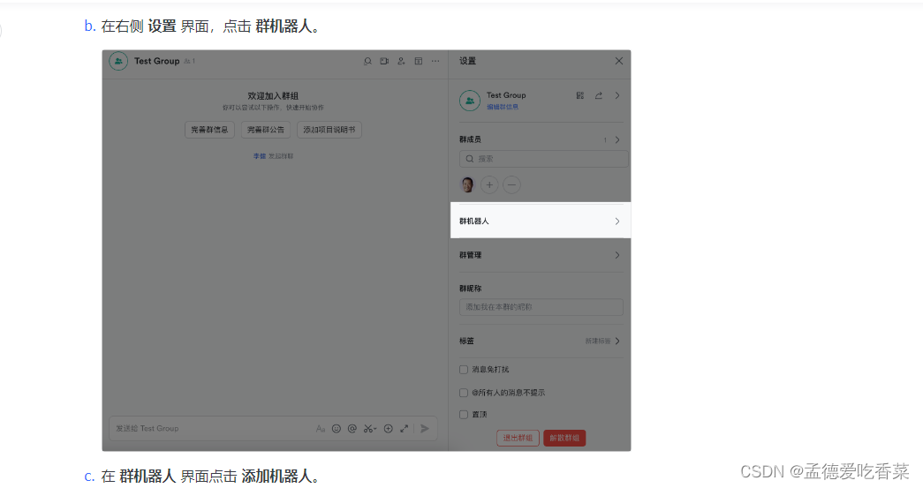Expand the 群管理 chevron
This screenshot has height=488, width=923.
tap(617, 255)
